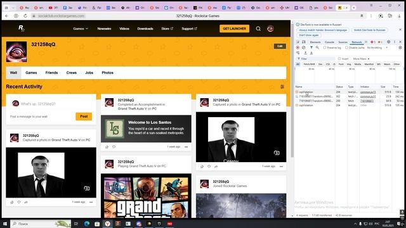The image size is (406, 228).
Task: Bookmark the page in the address bar
Action: click(362, 16)
